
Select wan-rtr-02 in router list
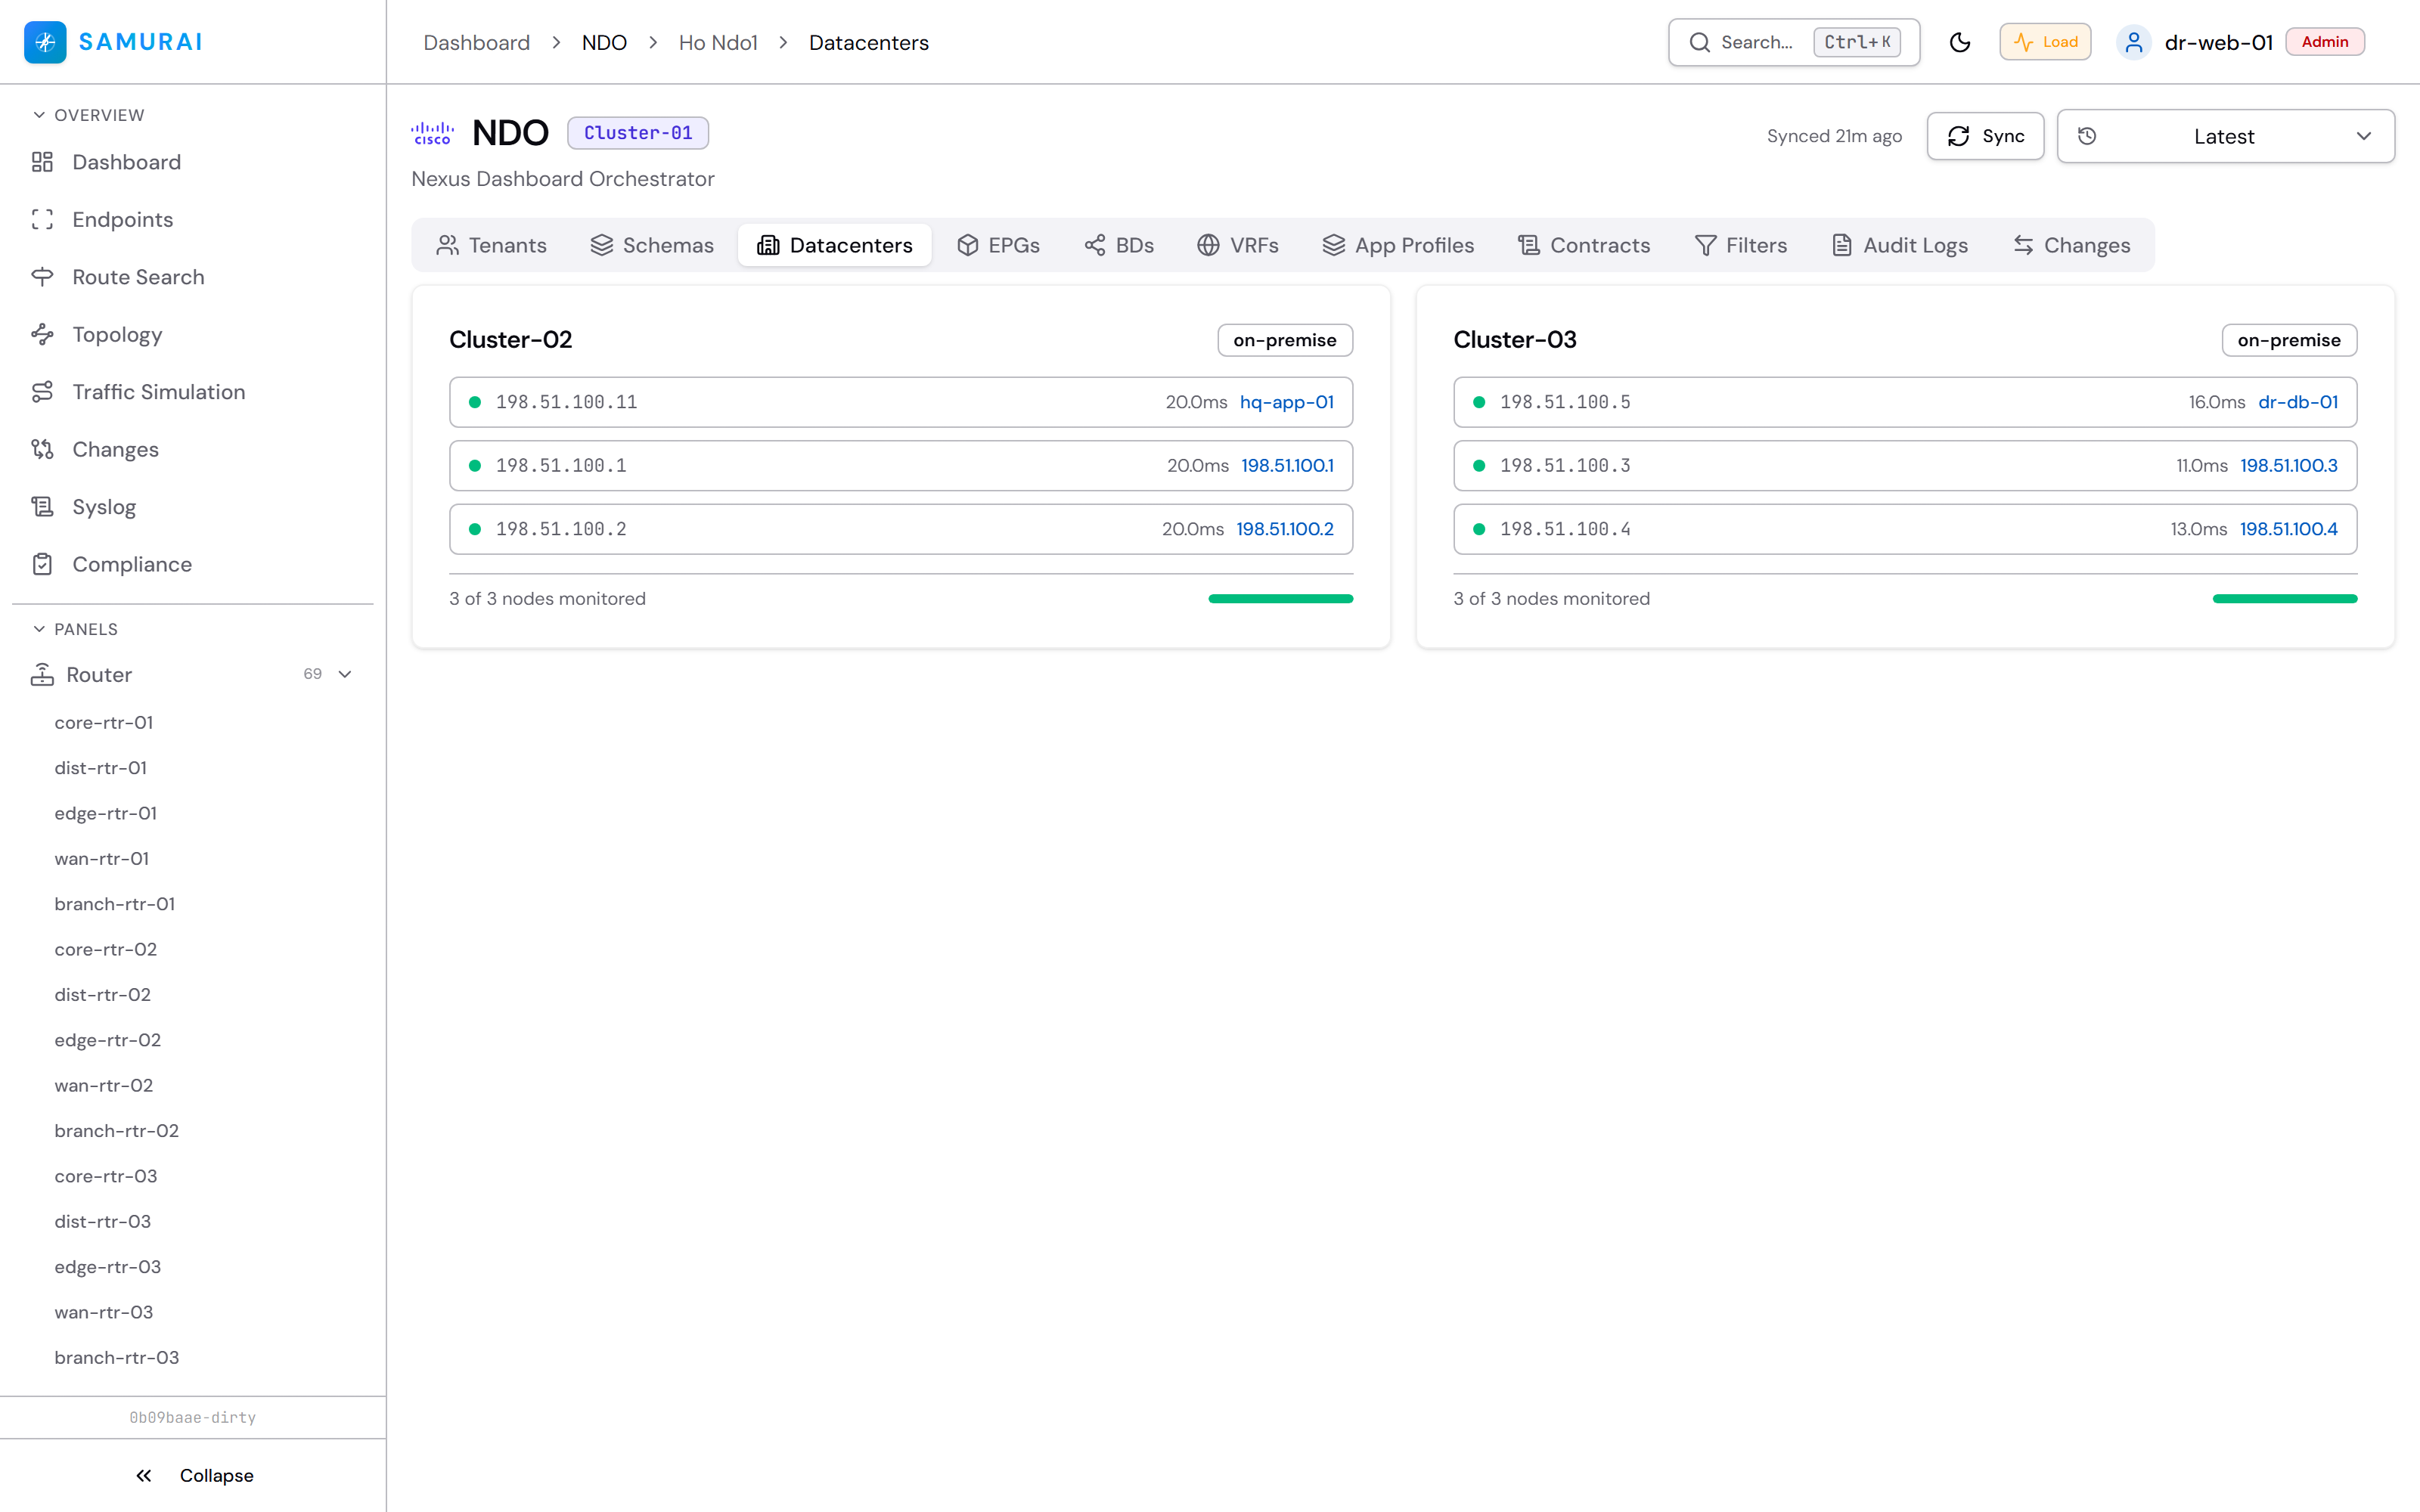click(x=104, y=1085)
